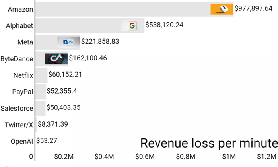
Task: Select the PayPal gray bar
Action: coord(41,91)
